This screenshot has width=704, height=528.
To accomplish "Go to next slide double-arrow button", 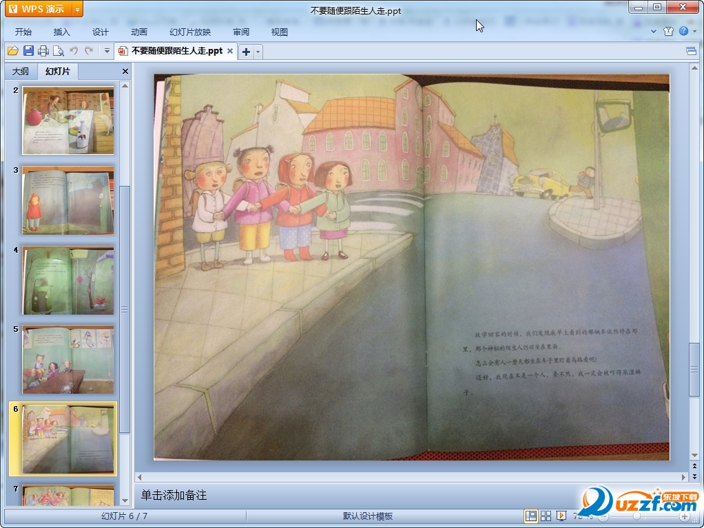I will click(694, 476).
